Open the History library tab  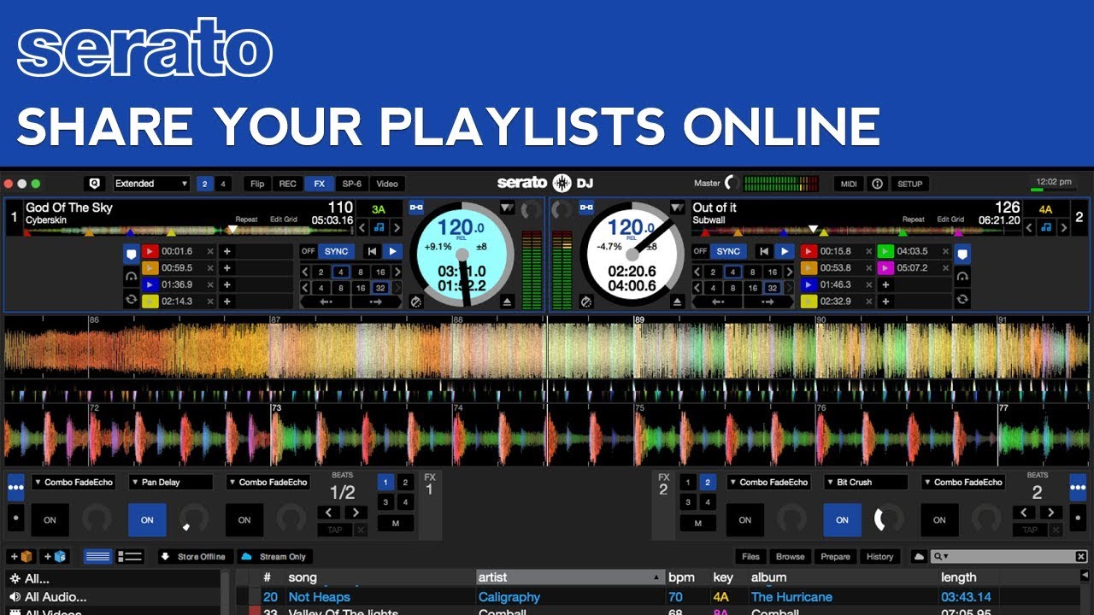(x=879, y=557)
